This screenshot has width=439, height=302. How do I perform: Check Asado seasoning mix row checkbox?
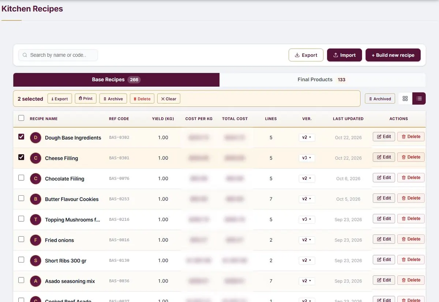[x=21, y=280]
